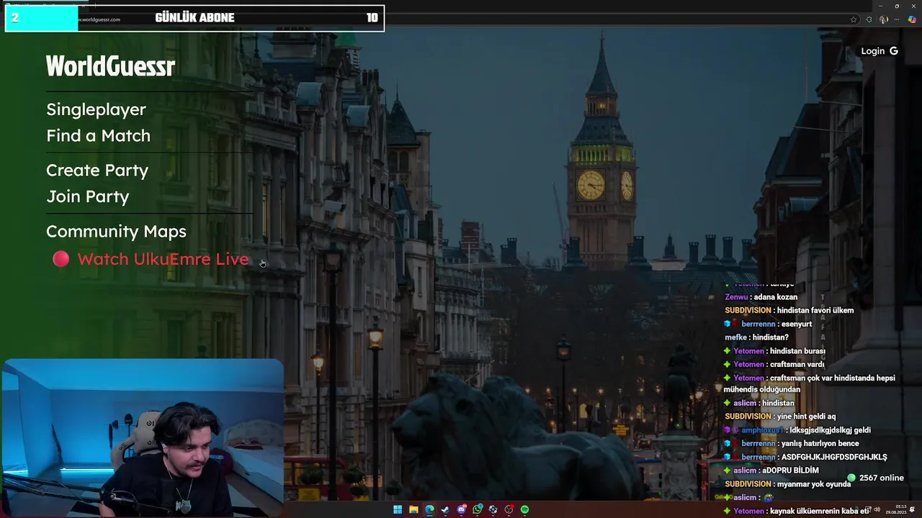This screenshot has height=518, width=922.
Task: Open WhatsApp from the taskbar
Action: coord(478,509)
